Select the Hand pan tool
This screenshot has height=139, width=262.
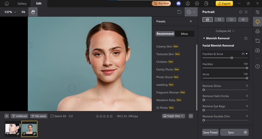(x=33, y=12)
